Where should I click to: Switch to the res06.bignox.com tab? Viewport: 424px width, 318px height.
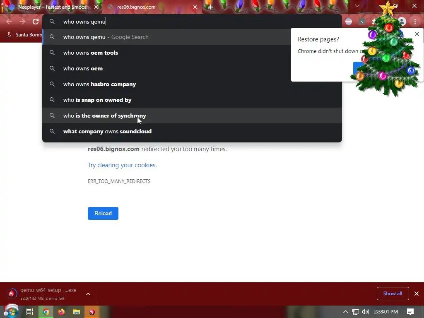[x=152, y=7]
